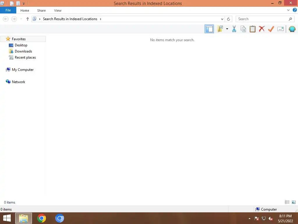Launch Google Chrome from the taskbar

pos(42,218)
